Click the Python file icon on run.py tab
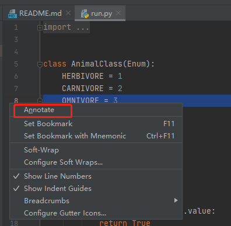The height and width of the screenshot is (226, 231). pyautogui.click(x=85, y=14)
